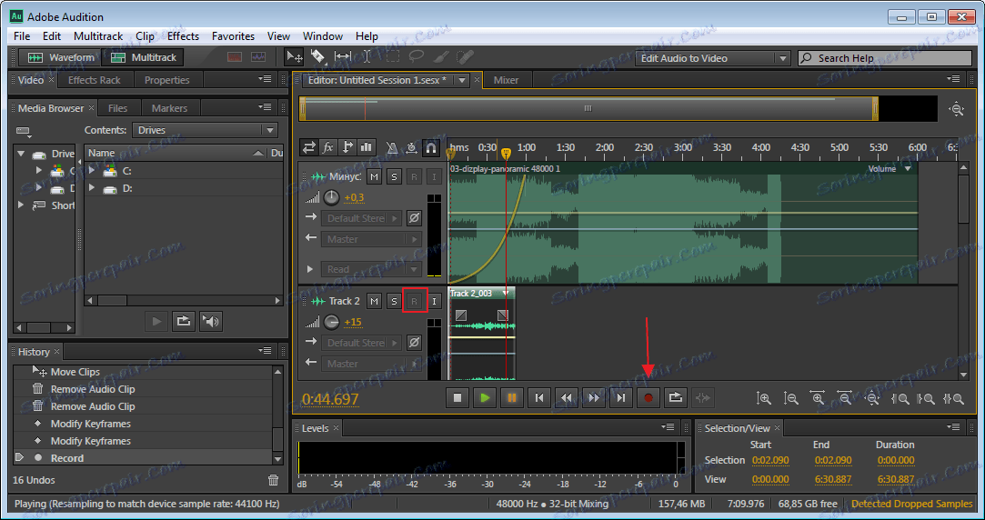Select the Razor tool in toolbar

pos(317,57)
